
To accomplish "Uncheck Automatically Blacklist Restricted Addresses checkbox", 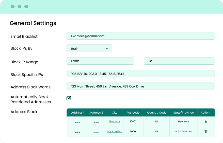I will point(69,98).
